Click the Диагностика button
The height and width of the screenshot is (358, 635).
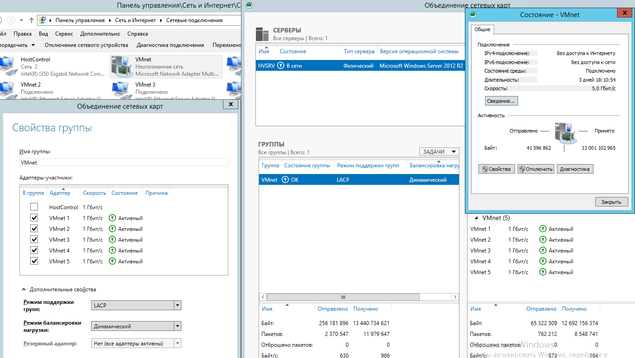(x=575, y=169)
